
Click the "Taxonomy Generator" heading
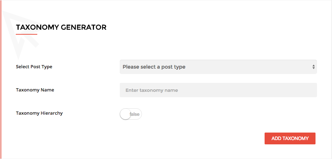(x=61, y=27)
